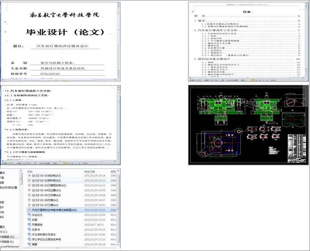Click 中文(中国) language in 目录 status bar
This screenshot has width=310, height=251.
click(232, 80)
